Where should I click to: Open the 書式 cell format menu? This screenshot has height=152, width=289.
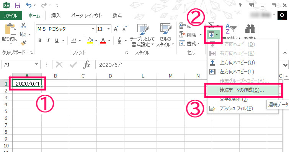(x=189, y=44)
